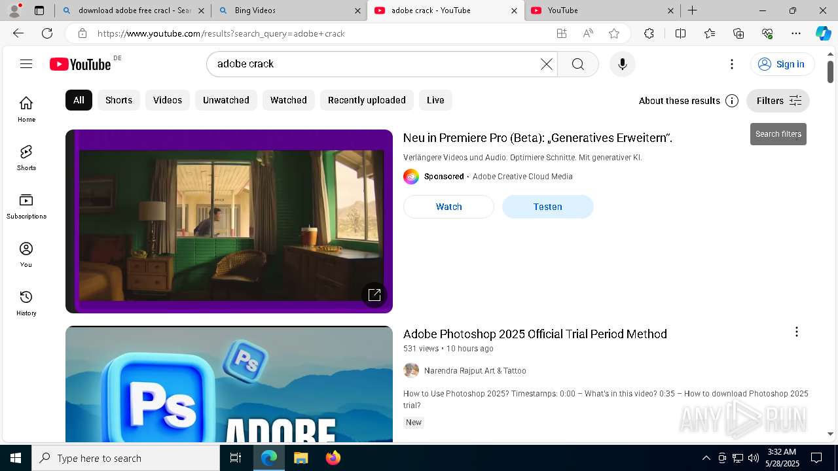This screenshot has width=838, height=471.
Task: Select the Shorts filter chip
Action: (x=118, y=100)
